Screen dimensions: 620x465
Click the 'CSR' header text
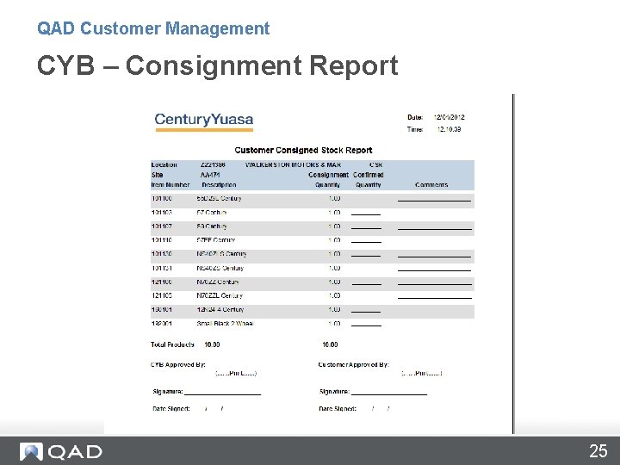(375, 164)
